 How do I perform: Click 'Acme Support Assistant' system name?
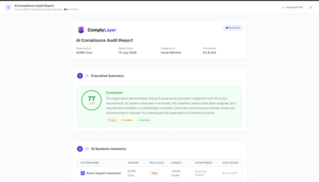point(104,173)
